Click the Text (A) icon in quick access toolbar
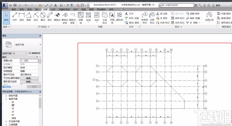Viewport: 232px width, 126px height. click(56, 5)
